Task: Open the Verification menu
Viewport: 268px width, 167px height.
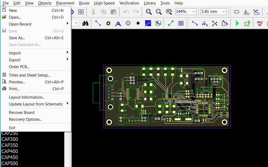Action: click(129, 3)
